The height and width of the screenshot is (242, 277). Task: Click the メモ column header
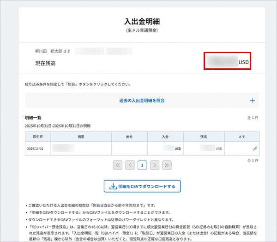[242, 137]
